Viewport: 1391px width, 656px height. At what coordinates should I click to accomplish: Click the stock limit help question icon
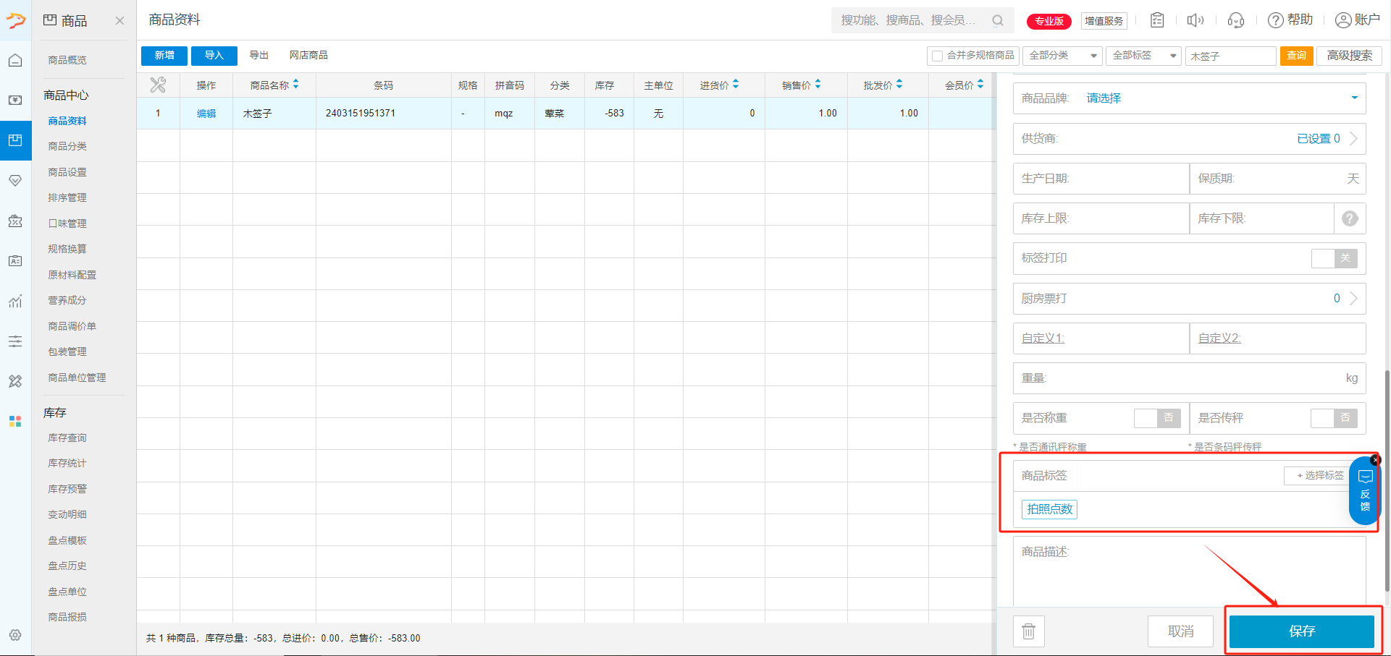point(1350,218)
